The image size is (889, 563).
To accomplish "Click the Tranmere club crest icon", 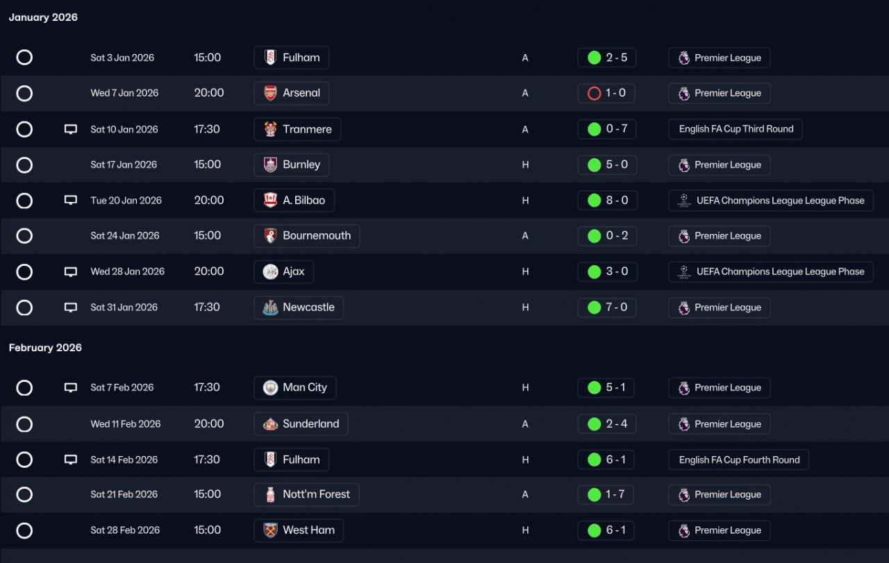I will 270,129.
